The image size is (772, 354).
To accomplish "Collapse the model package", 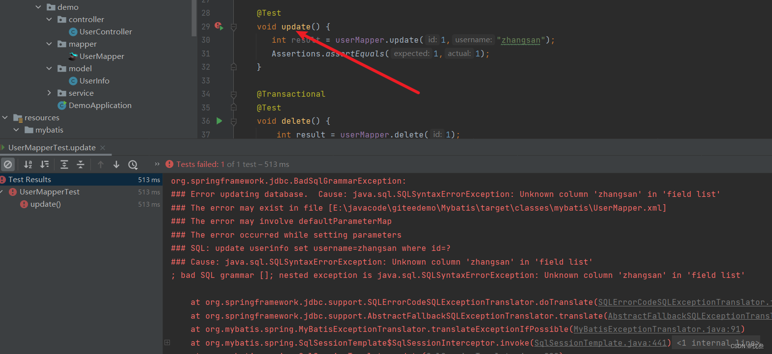I will click(49, 68).
